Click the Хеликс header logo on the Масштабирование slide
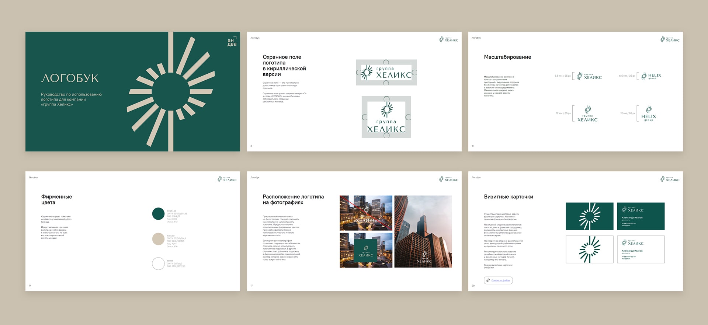This screenshot has width=708, height=325. pos(670,39)
